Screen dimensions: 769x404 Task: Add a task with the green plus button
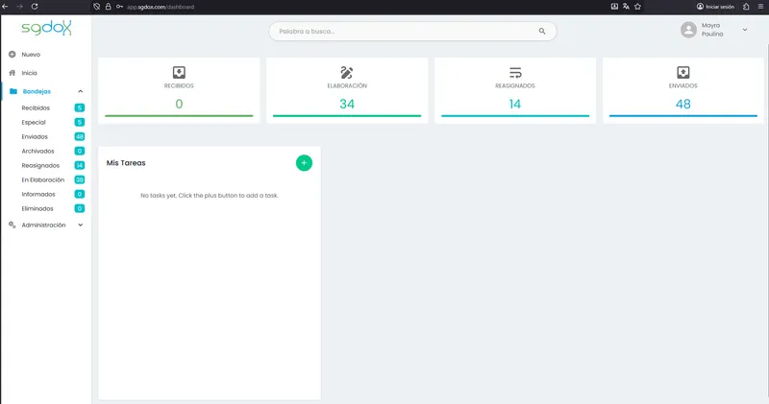click(304, 163)
